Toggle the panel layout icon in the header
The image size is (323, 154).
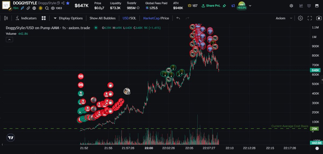pos(317,6)
